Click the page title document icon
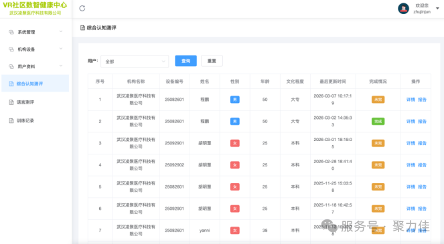 [x=82, y=27]
